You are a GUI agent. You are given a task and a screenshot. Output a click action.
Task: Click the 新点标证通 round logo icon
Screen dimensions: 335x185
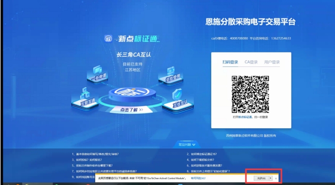pyautogui.click(x=108, y=39)
